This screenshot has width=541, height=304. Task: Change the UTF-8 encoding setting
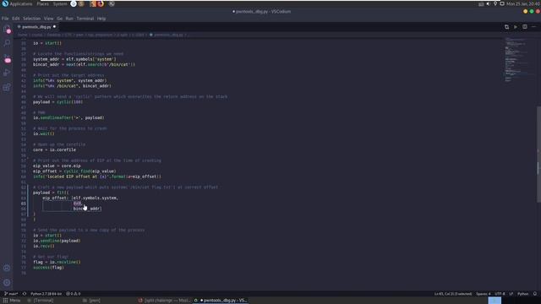pos(500,294)
